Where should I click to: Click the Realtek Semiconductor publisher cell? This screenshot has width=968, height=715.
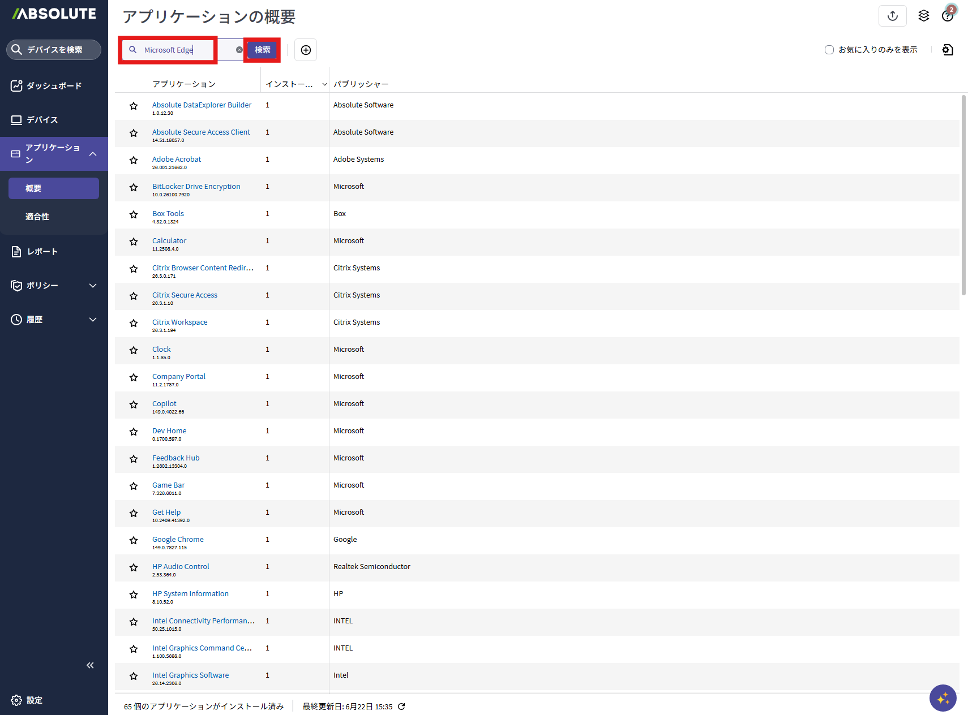click(x=372, y=567)
